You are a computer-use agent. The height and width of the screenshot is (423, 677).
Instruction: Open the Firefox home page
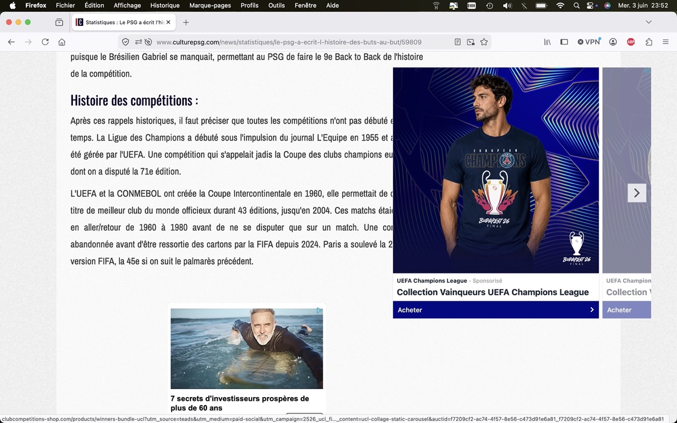click(x=62, y=42)
